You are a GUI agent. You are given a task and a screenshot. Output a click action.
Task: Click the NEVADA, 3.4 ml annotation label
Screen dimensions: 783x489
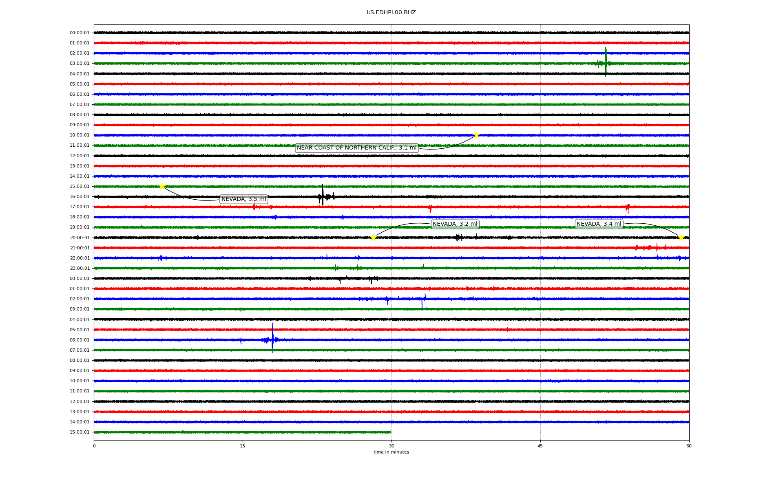(x=599, y=224)
